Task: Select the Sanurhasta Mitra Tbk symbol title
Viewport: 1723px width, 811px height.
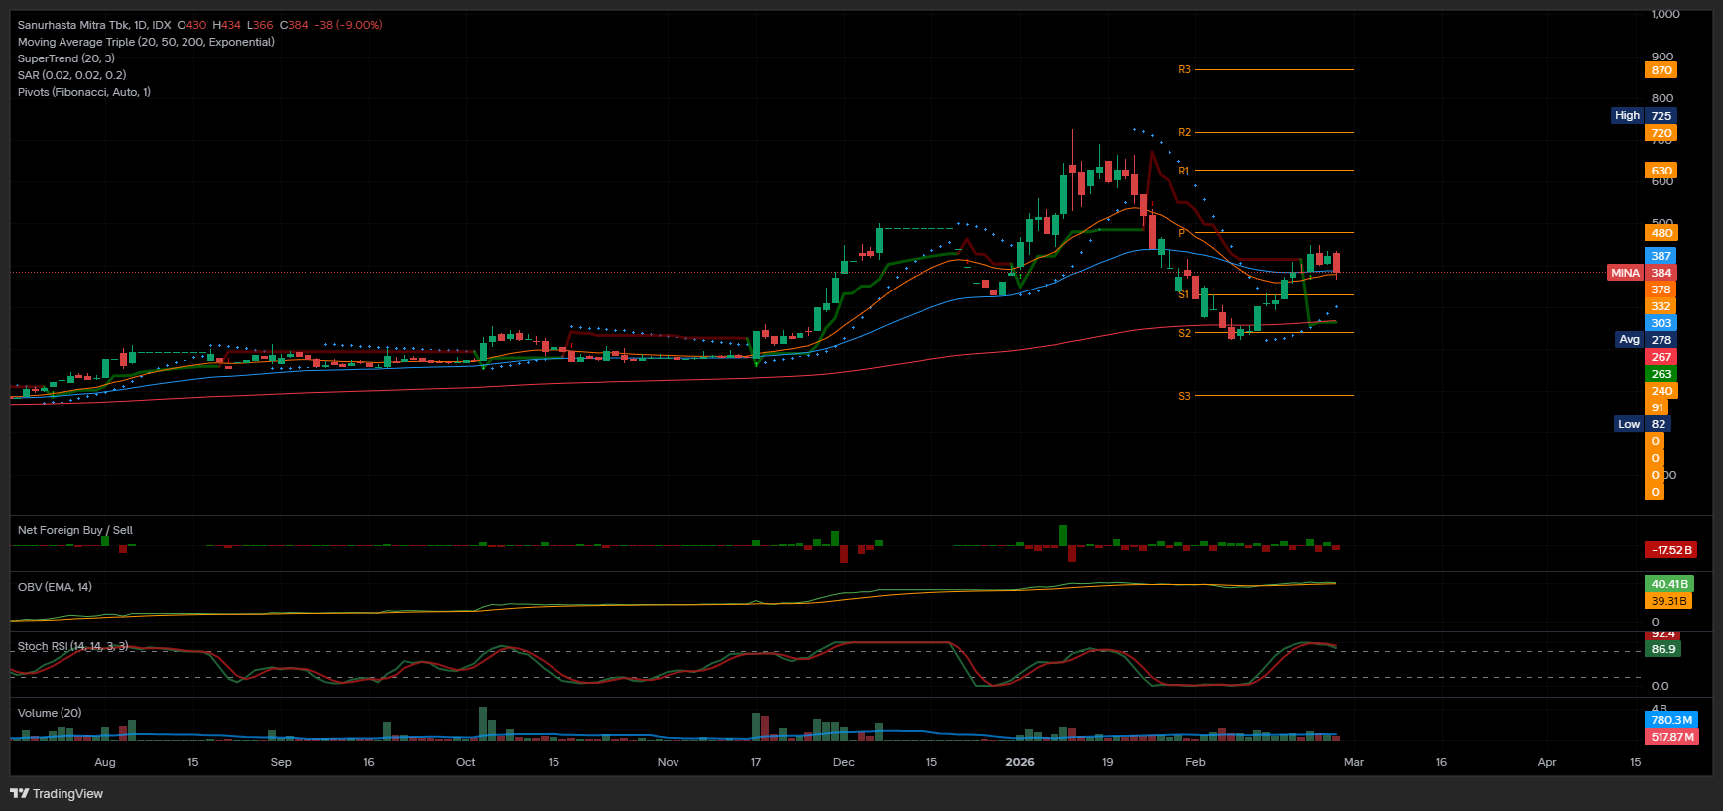Action: [94, 25]
